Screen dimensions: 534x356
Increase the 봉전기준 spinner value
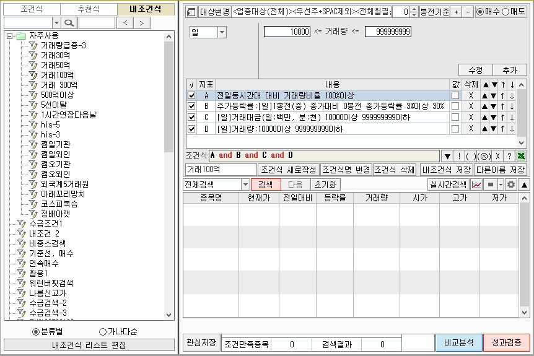414,9
